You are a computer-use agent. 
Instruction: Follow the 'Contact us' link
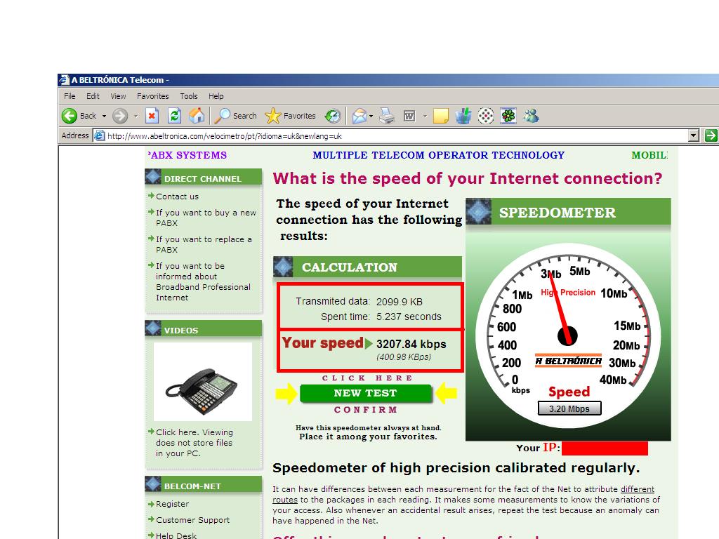(177, 197)
